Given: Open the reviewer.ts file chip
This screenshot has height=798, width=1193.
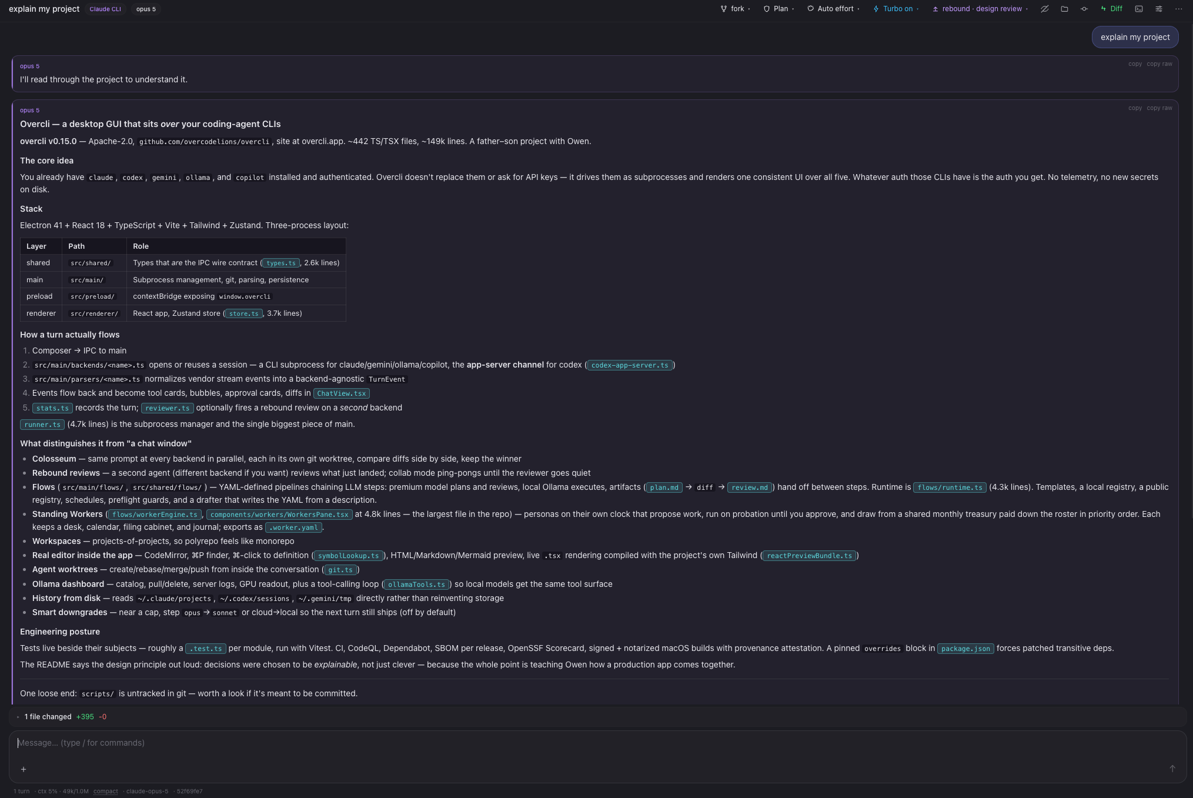Looking at the screenshot, I should coord(168,408).
